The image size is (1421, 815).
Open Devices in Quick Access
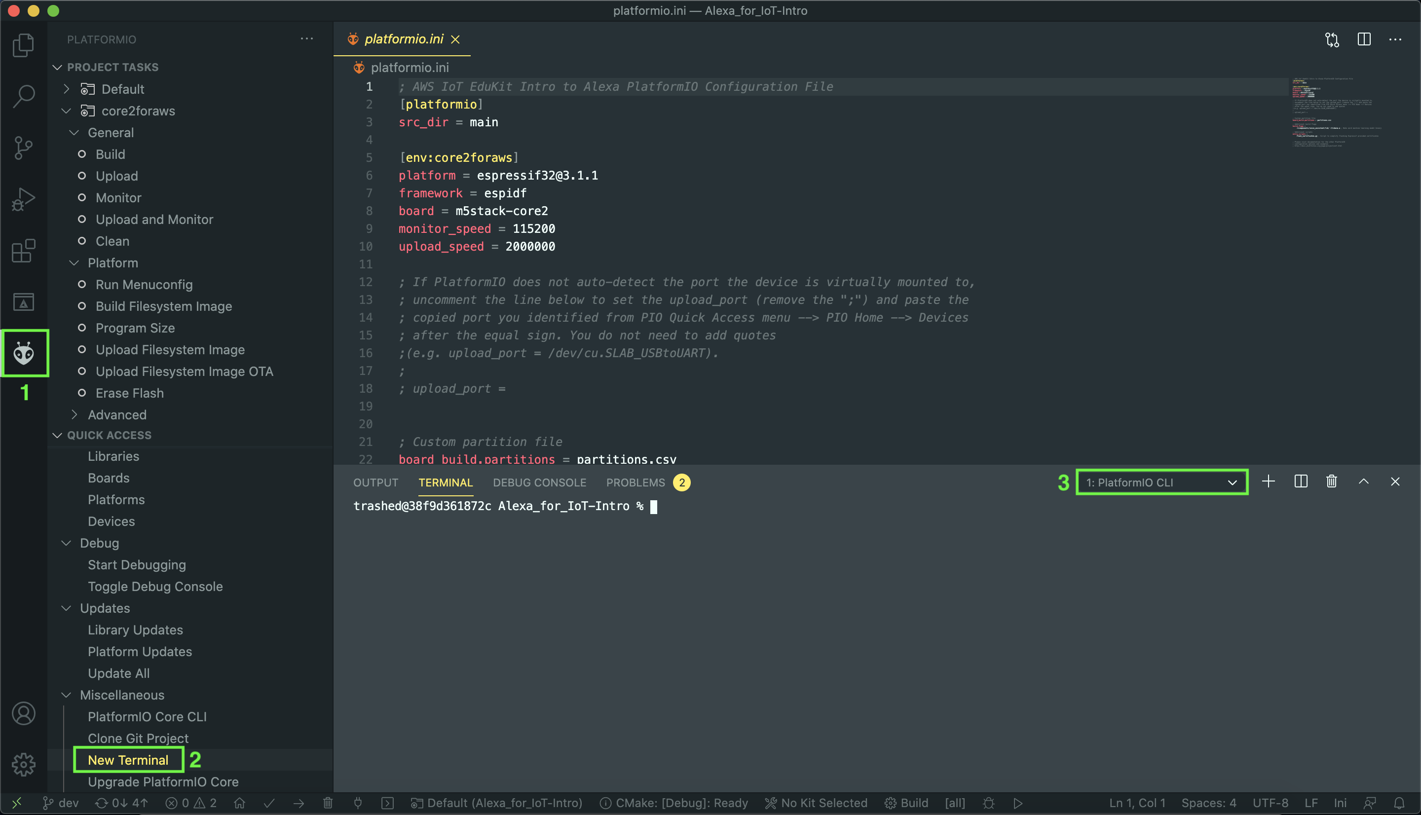pos(112,521)
